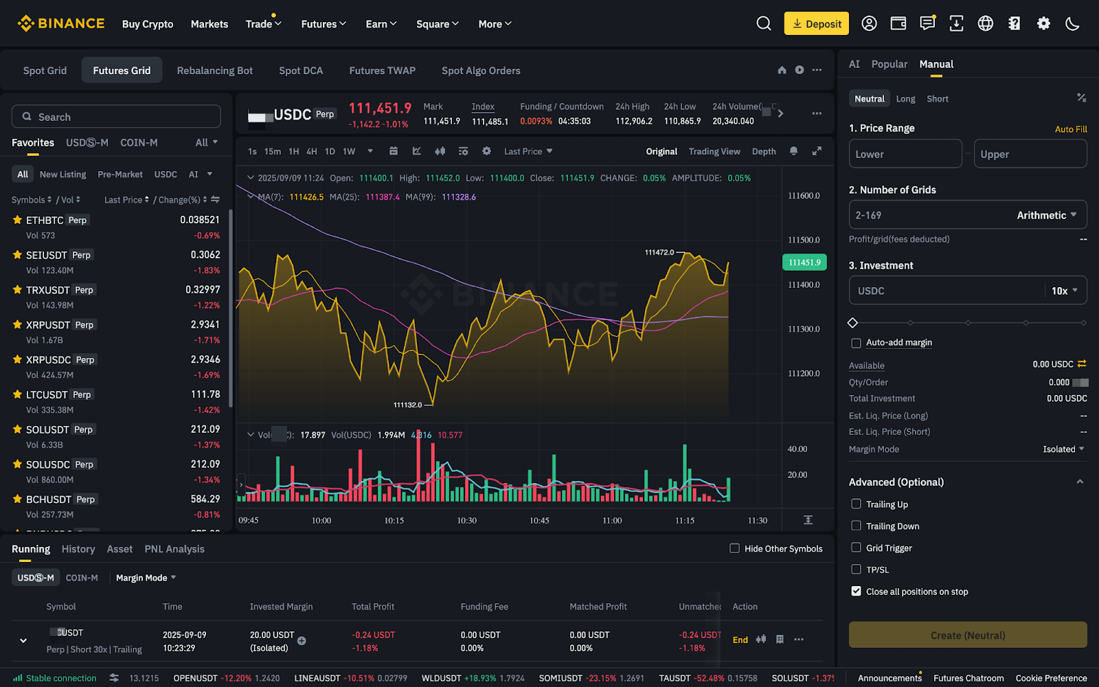Unfavorite ETHBTC by clicking its star
This screenshot has width=1099, height=687.
tap(16, 220)
